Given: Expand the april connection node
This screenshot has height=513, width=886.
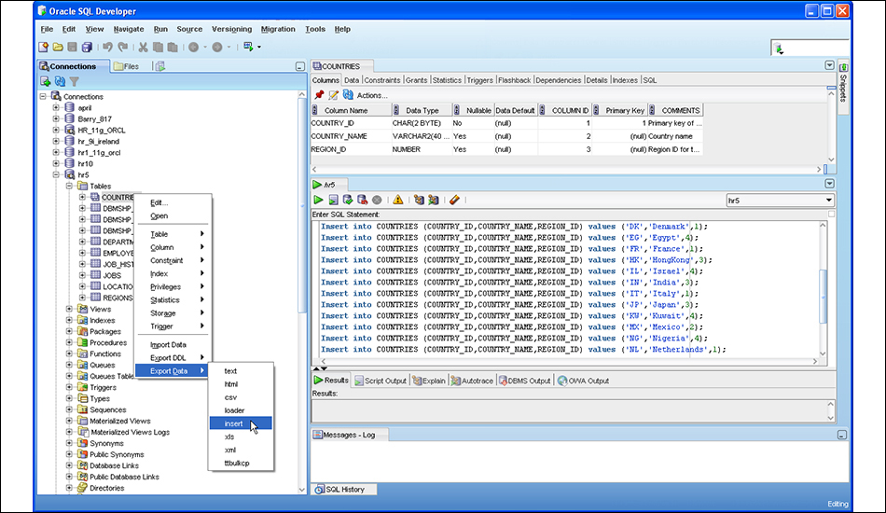Looking at the screenshot, I should click(x=56, y=107).
